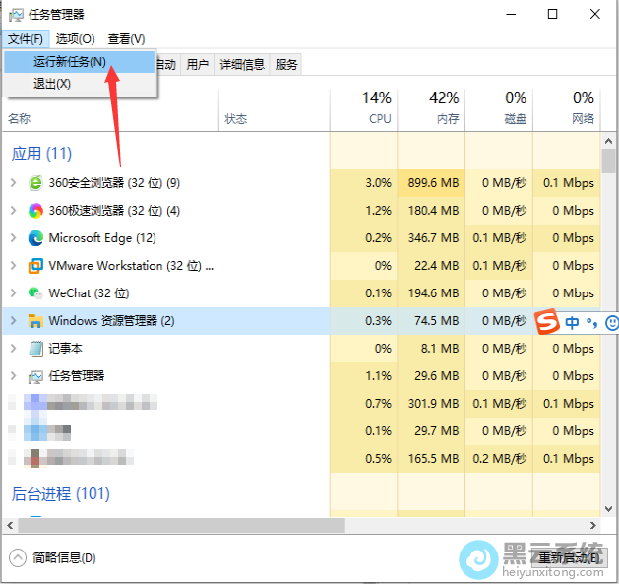The height and width of the screenshot is (584, 619).
Task: Click the 记事本 notepad icon
Action: (x=35, y=349)
